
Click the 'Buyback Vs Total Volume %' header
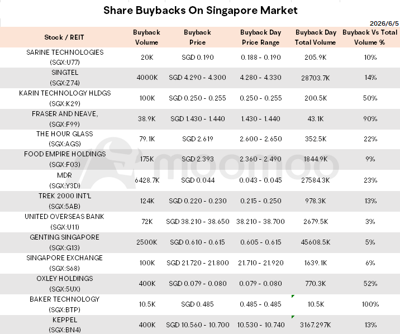tap(370, 37)
